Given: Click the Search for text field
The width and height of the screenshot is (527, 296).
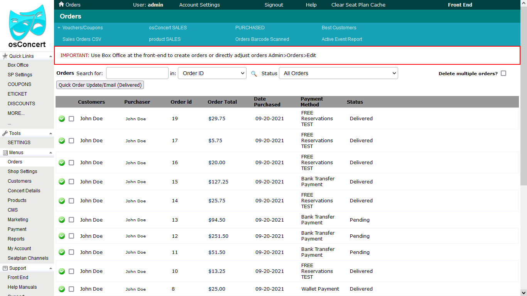Looking at the screenshot, I should point(137,73).
